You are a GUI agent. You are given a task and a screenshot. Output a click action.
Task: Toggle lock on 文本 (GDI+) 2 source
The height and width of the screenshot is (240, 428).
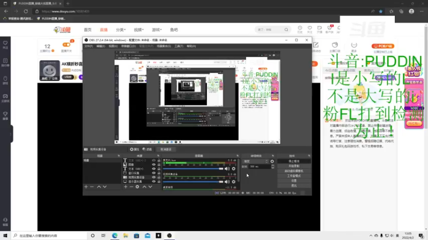159,161
